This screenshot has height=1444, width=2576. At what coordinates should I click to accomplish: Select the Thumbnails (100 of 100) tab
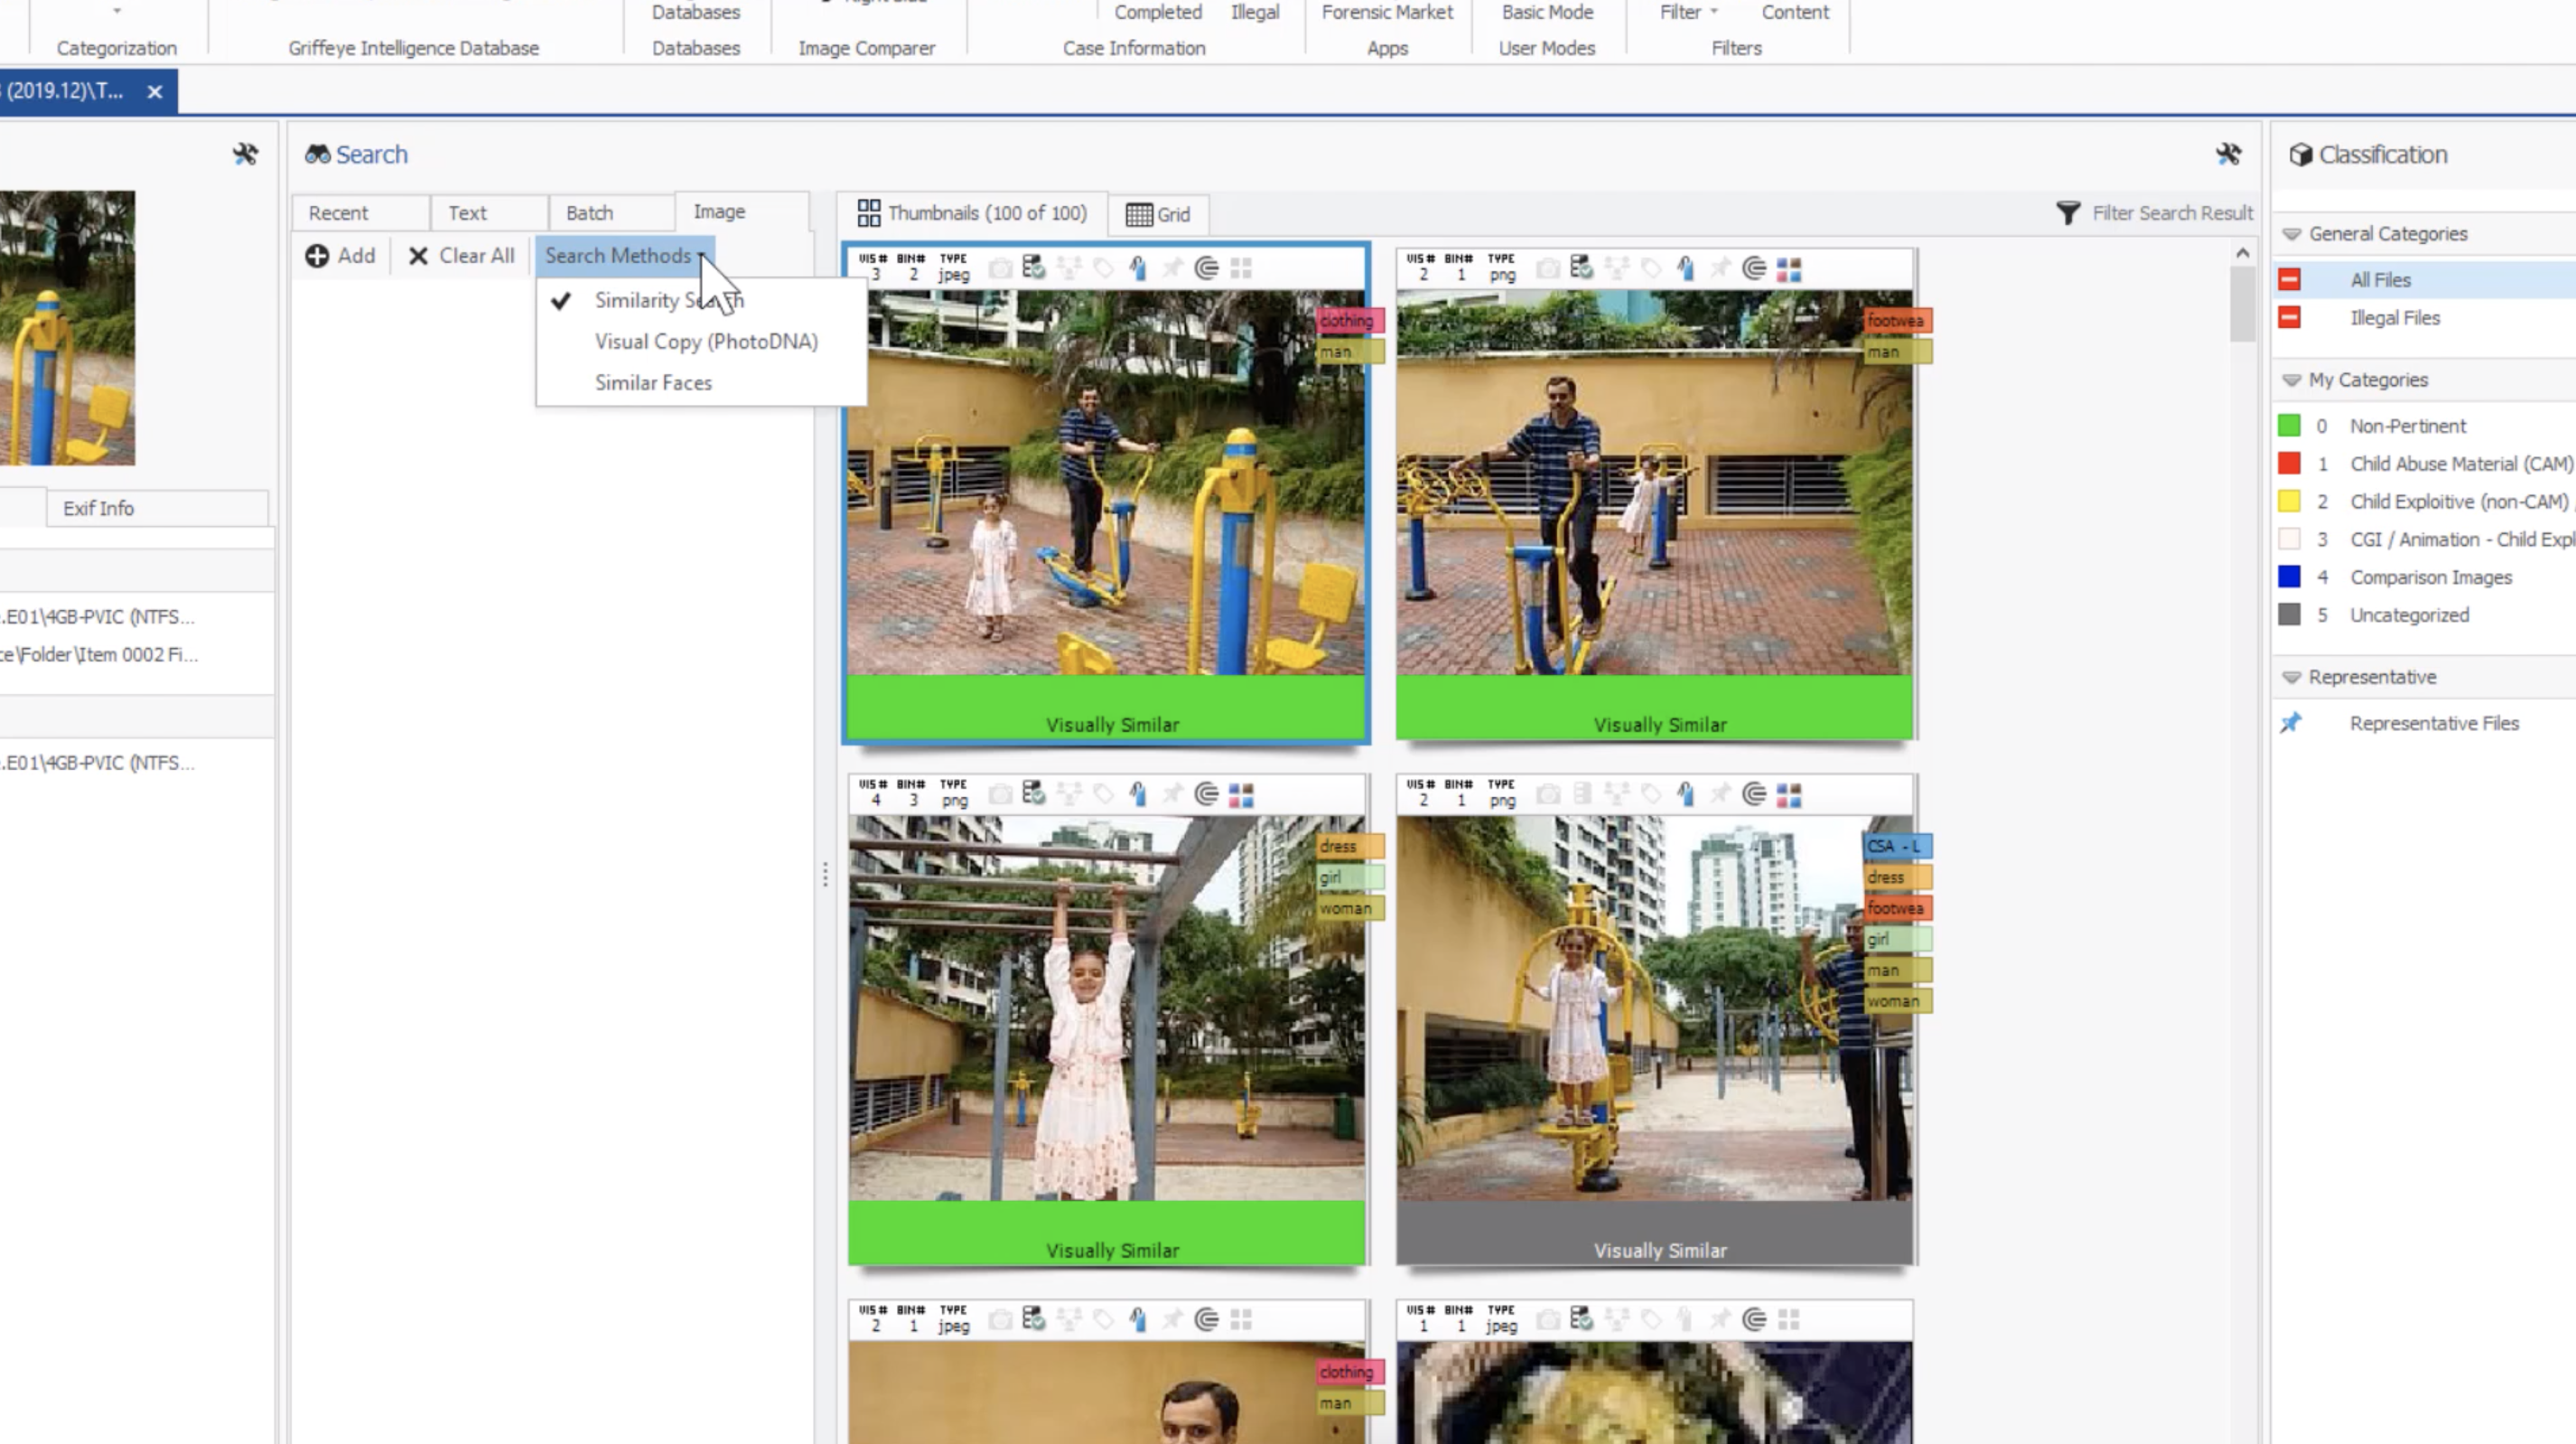[972, 212]
